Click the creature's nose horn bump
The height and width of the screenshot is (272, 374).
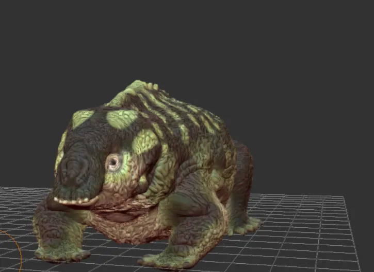73,169
